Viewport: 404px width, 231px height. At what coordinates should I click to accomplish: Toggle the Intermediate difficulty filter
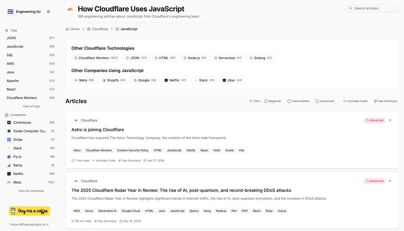(x=298, y=101)
